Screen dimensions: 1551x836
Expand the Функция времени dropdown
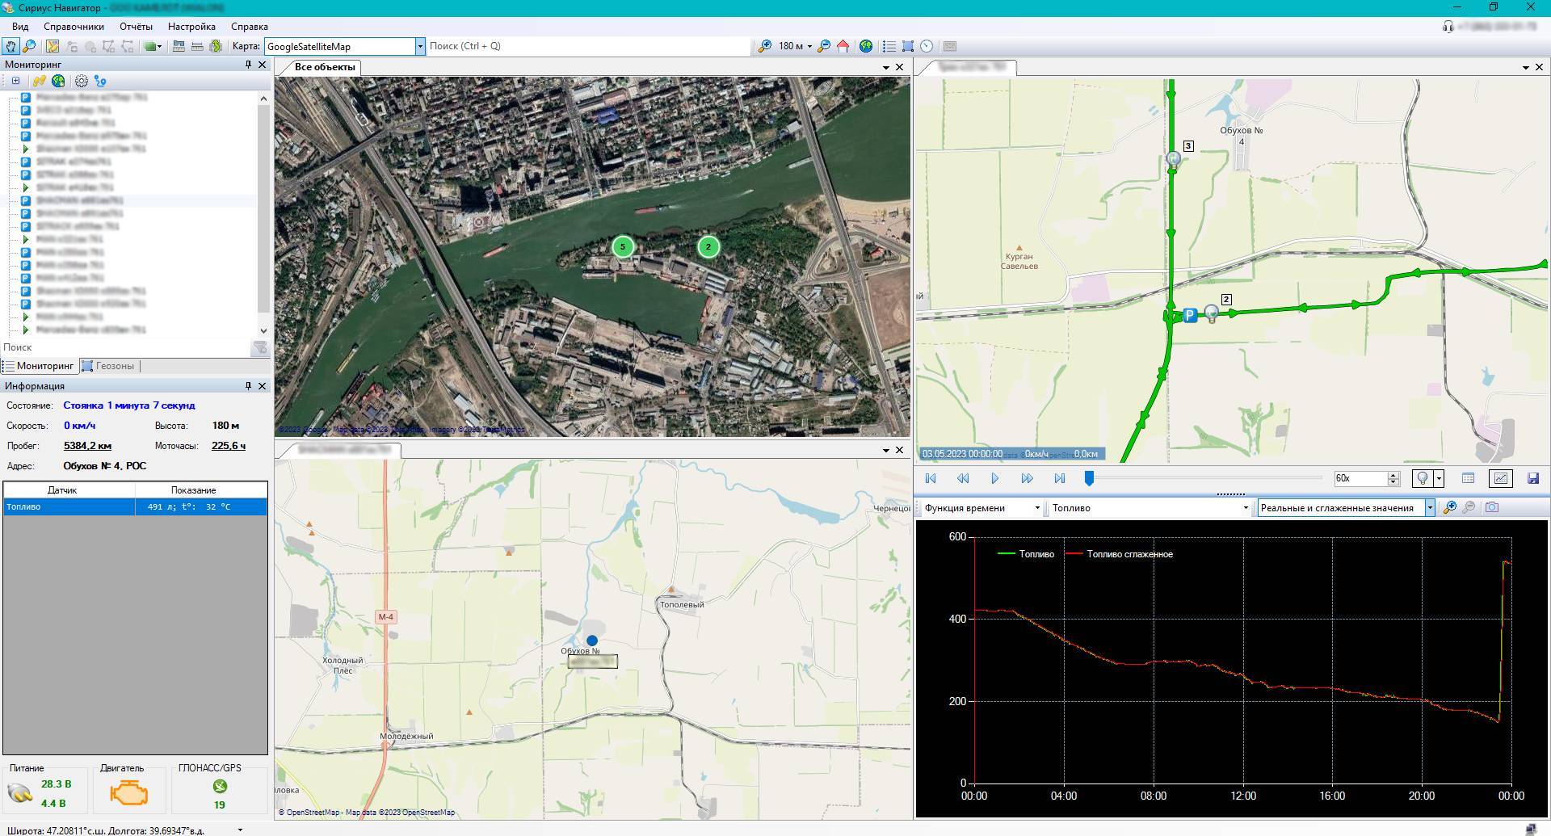click(x=1037, y=508)
